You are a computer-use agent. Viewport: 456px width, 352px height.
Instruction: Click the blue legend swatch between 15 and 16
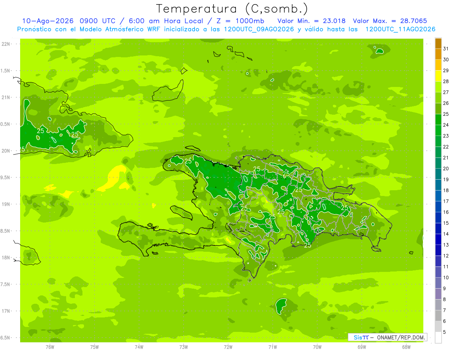coord(438,218)
